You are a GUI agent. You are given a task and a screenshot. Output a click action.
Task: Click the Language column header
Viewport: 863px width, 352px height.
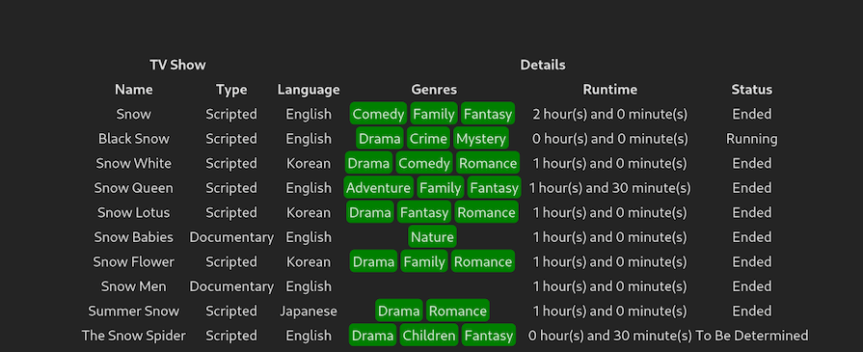coord(309,90)
